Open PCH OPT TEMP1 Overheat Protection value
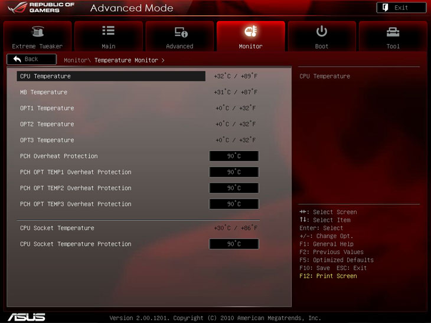Screen dimensions: 431x323 234,172
